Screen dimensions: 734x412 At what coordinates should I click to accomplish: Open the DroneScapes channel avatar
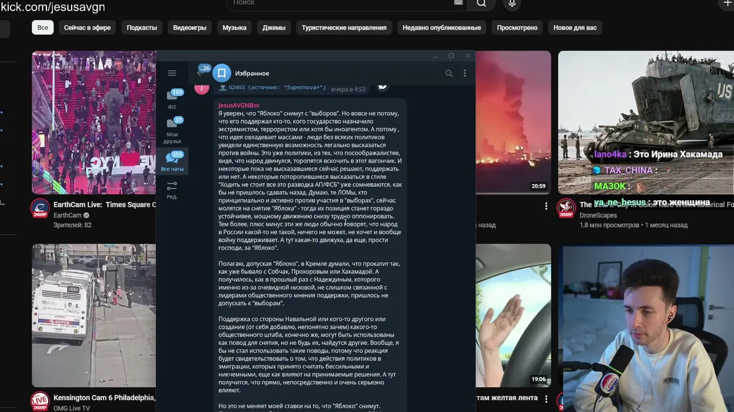(566, 209)
